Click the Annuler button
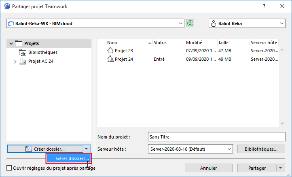This screenshot has height=177, width=292. pos(209,168)
